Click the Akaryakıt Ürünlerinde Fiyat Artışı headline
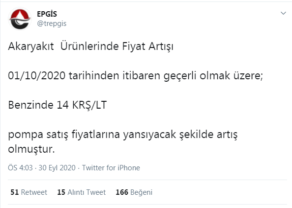This screenshot has height=208, width=292. click(x=90, y=46)
